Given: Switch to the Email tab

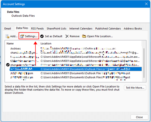Looking at the screenshot, I should pos(8,28).
